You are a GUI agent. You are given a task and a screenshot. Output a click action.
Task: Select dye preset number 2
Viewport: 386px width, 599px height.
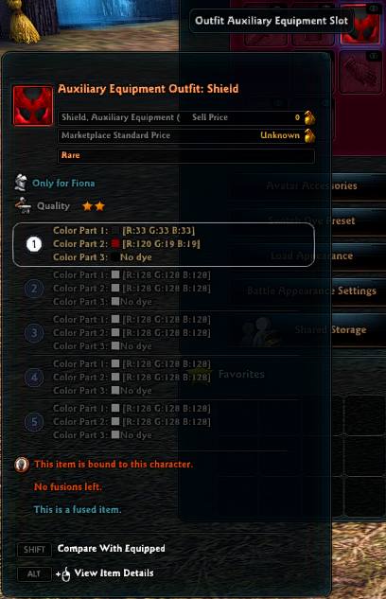pos(34,289)
